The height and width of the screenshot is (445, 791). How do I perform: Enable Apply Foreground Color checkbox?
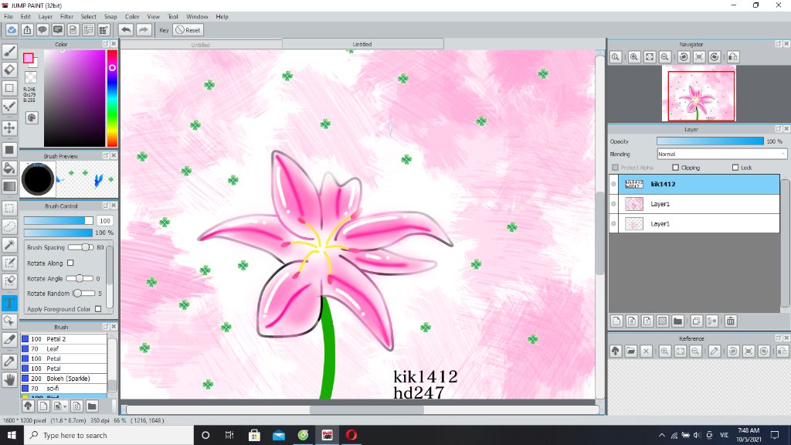(98, 309)
